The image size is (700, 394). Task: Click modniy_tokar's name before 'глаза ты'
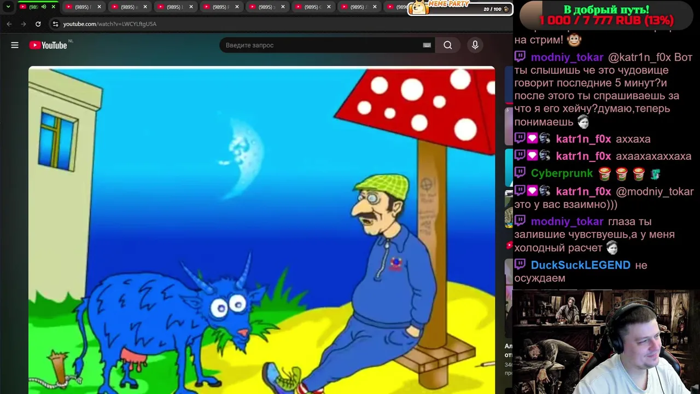(x=567, y=222)
